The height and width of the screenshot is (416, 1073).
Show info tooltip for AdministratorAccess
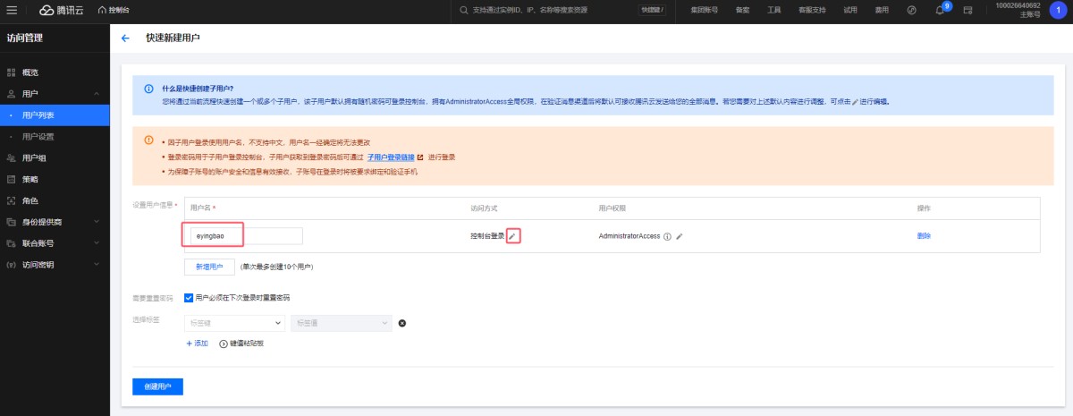667,236
